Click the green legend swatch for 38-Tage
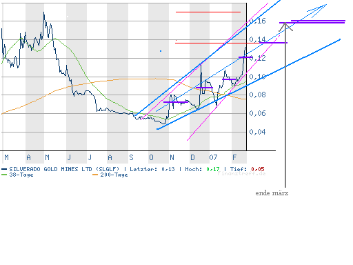This screenshot has height=265, width=353. point(4,175)
